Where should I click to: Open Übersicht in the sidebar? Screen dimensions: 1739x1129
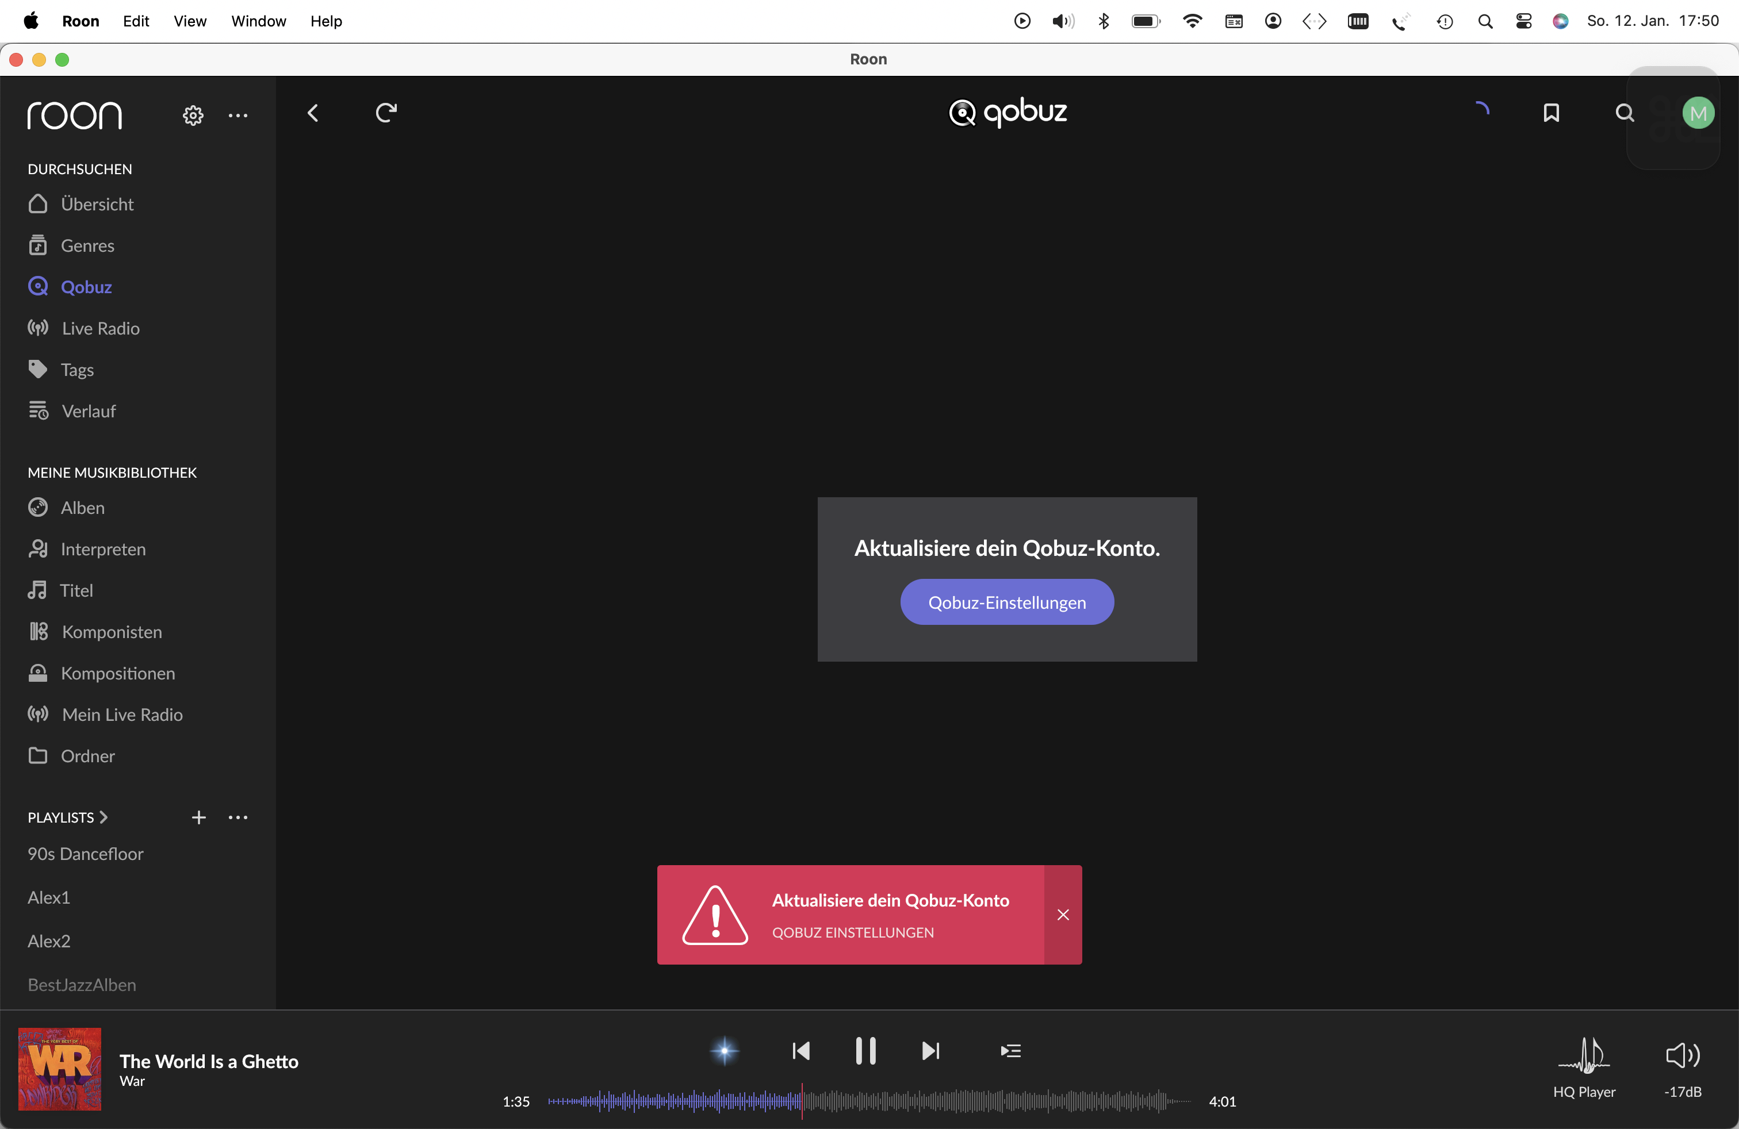[81, 203]
